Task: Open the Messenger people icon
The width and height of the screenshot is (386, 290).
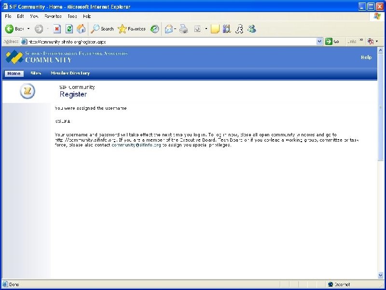Action: [x=252, y=29]
